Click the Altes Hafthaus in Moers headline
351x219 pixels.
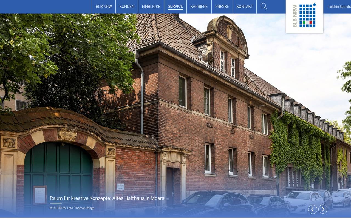click(x=107, y=198)
